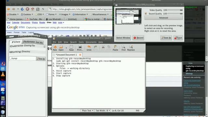Switch to the Les Misérabl... browser tab
This screenshot has width=208, height=117.
coord(55,19)
